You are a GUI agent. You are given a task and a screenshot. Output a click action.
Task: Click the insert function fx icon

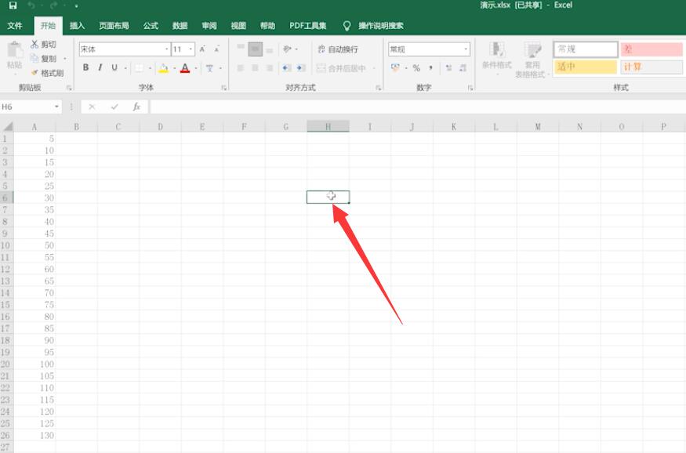136,107
